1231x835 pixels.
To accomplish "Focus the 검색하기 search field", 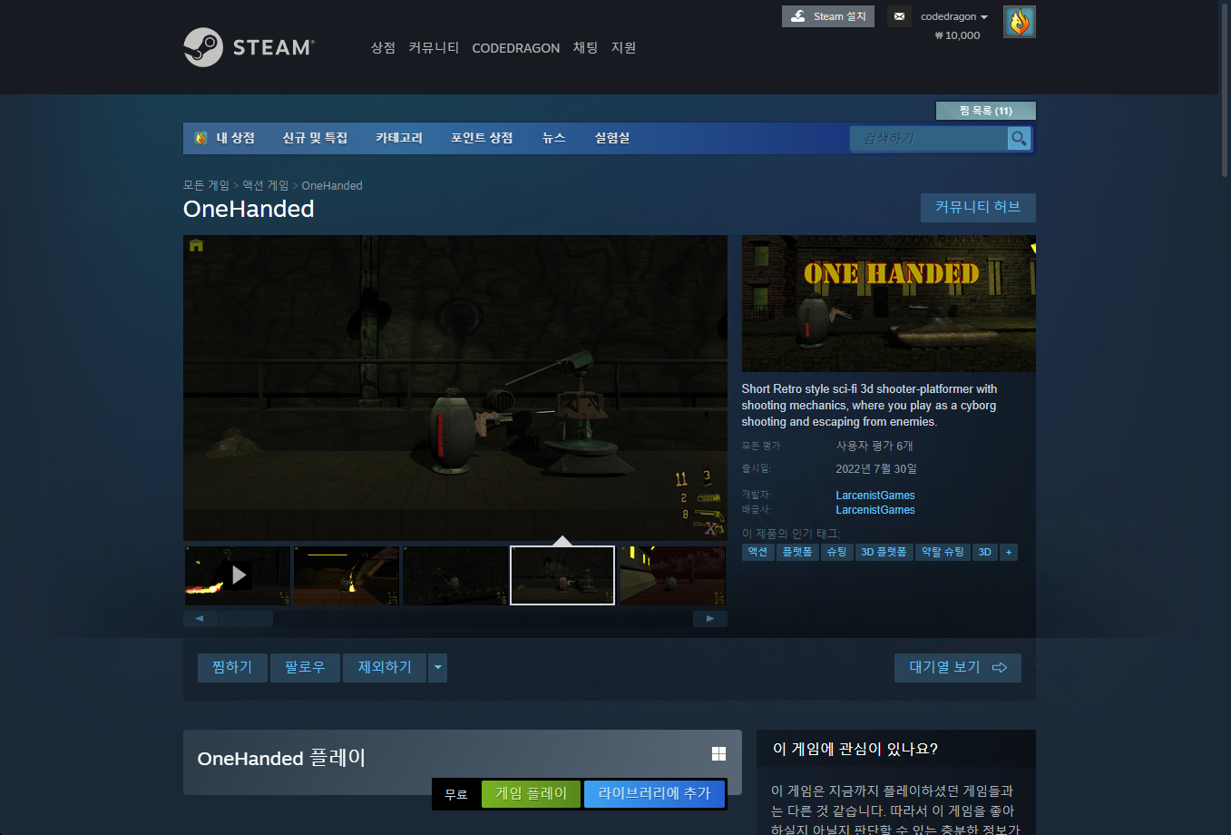I will [929, 138].
